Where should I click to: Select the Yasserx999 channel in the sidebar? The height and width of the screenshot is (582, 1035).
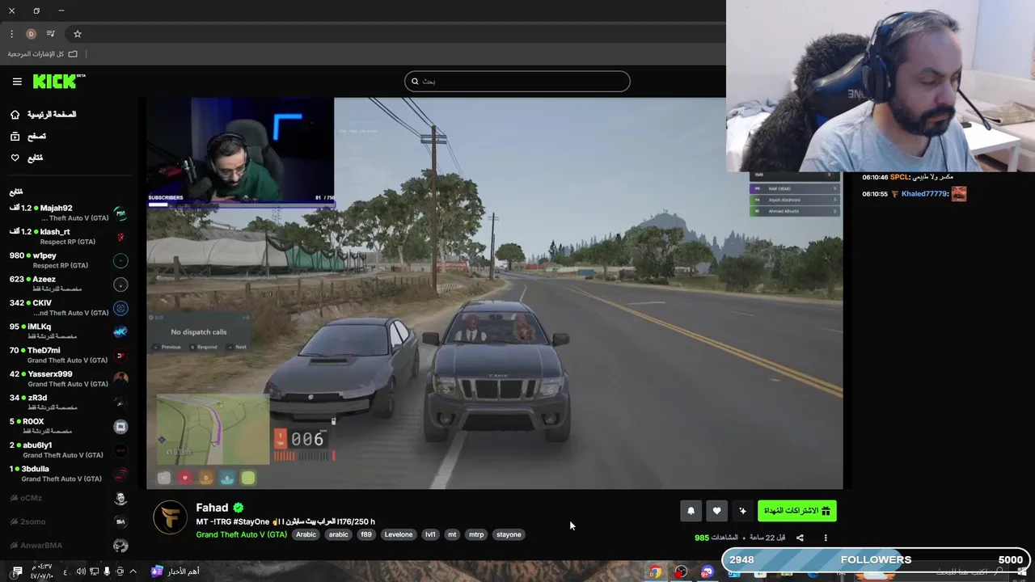point(68,378)
